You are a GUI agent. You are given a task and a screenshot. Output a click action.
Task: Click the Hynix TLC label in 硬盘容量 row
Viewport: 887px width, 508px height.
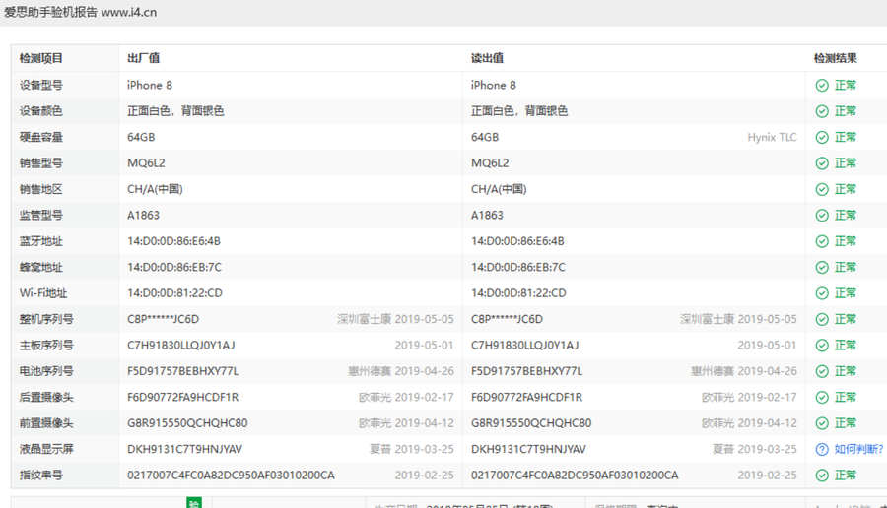(x=772, y=137)
